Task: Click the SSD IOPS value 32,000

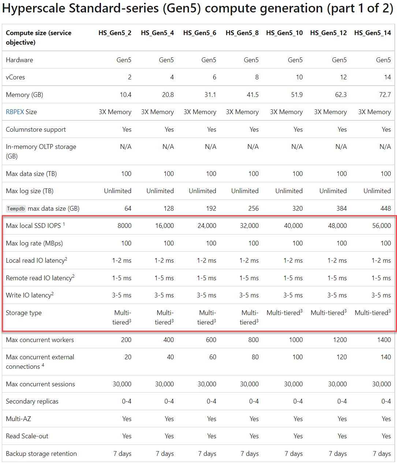Action: click(250, 226)
